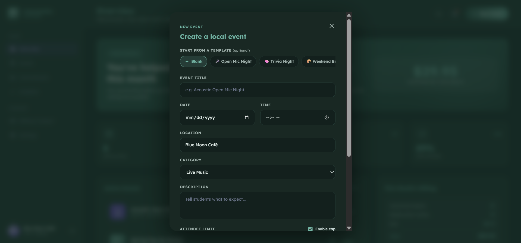
Task: Choose the Trivia Night template
Action: pos(279,61)
